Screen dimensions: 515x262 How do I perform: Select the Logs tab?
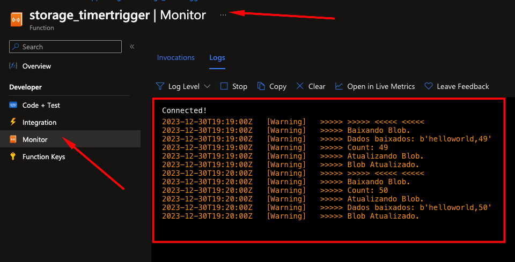(217, 58)
